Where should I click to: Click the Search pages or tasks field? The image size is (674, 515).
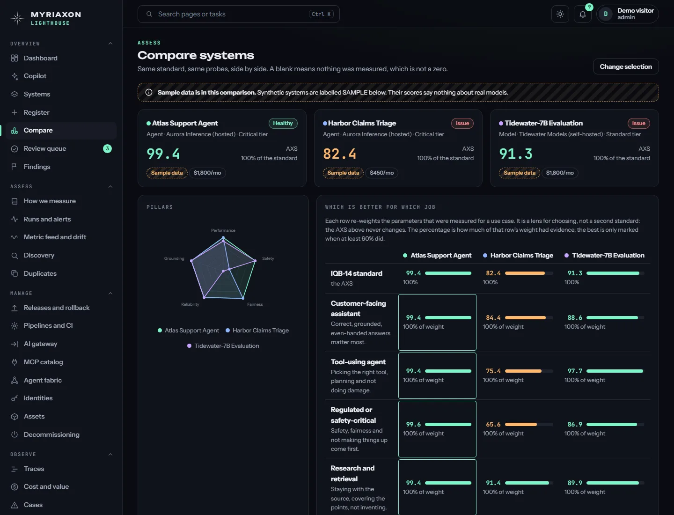(x=239, y=14)
